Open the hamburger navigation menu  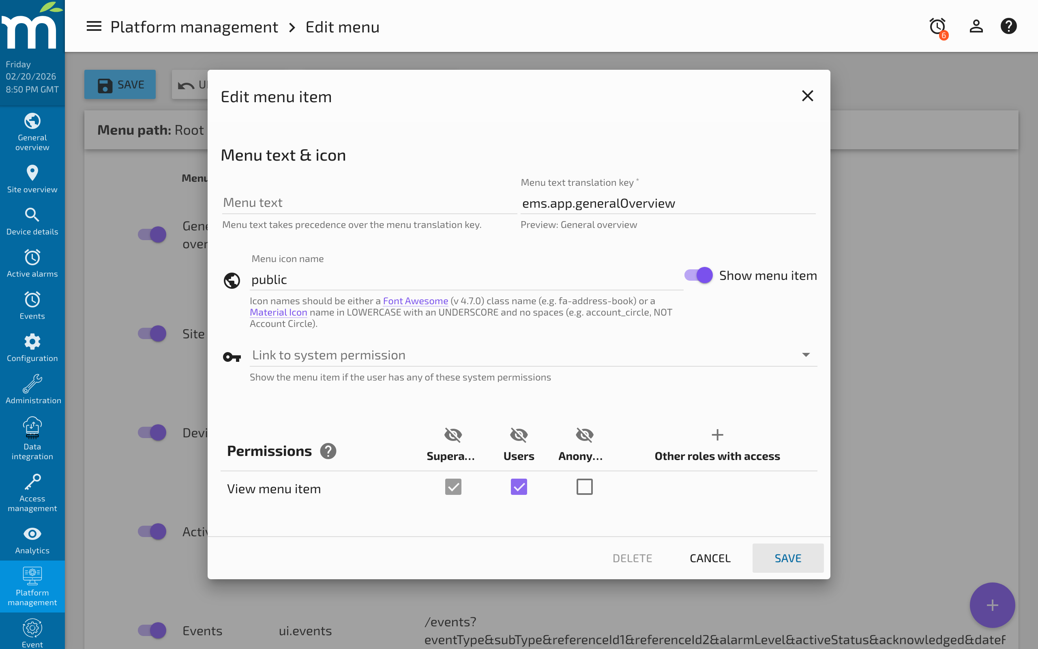pos(94,27)
